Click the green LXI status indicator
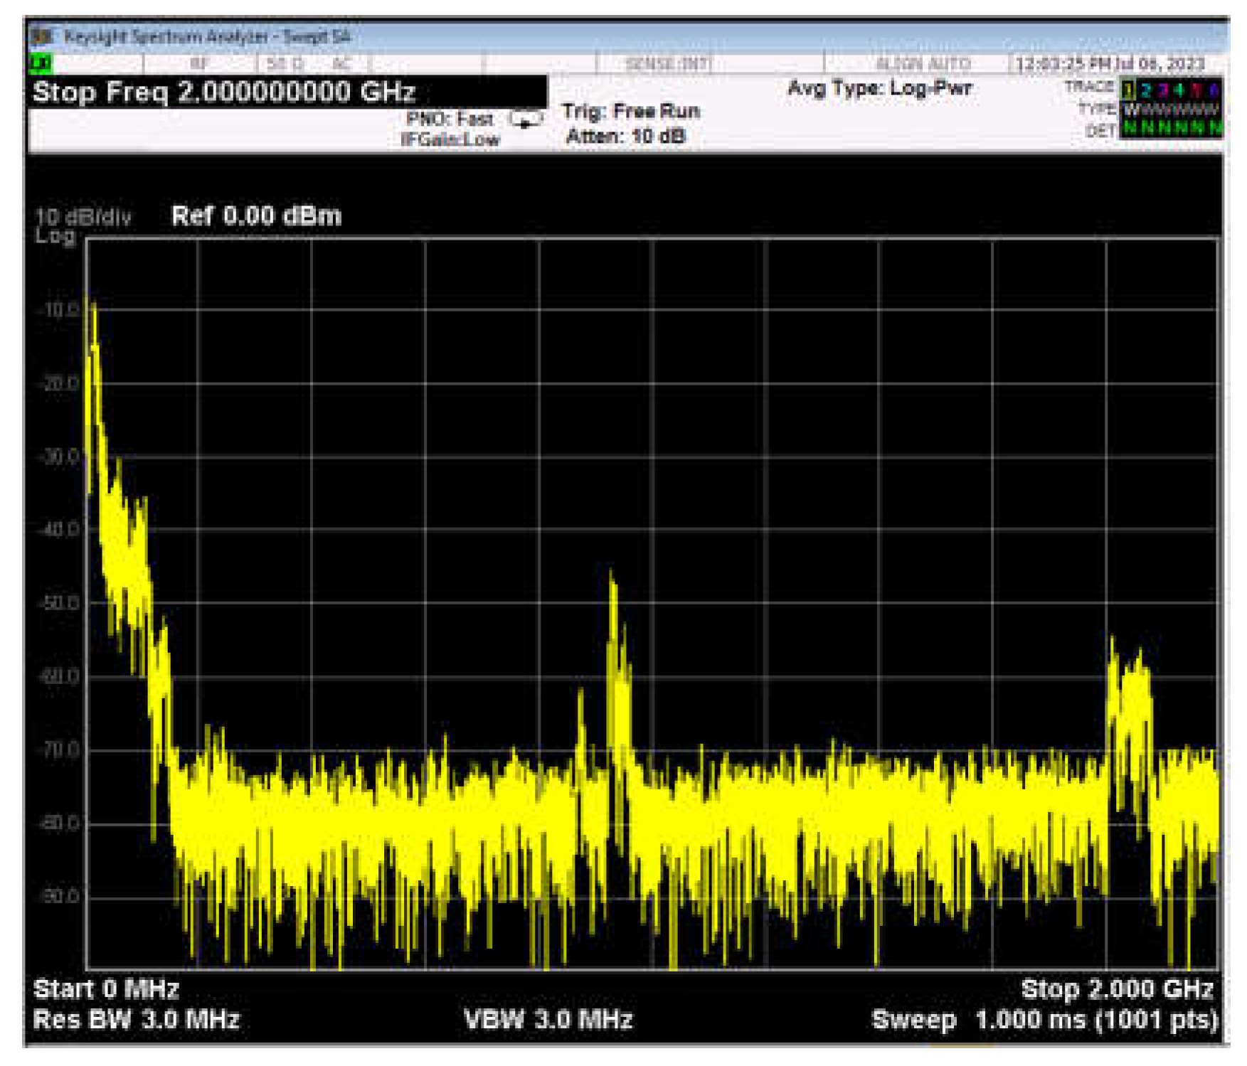The height and width of the screenshot is (1066, 1247). [x=41, y=64]
